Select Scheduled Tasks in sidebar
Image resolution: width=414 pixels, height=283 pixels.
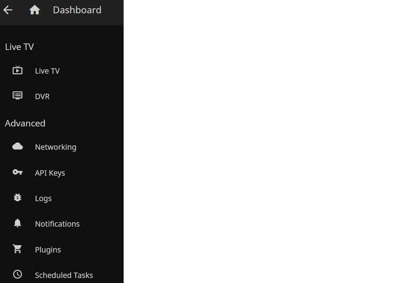point(64,275)
